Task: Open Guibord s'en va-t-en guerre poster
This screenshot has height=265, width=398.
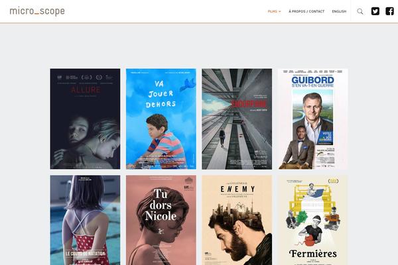Action: point(312,119)
